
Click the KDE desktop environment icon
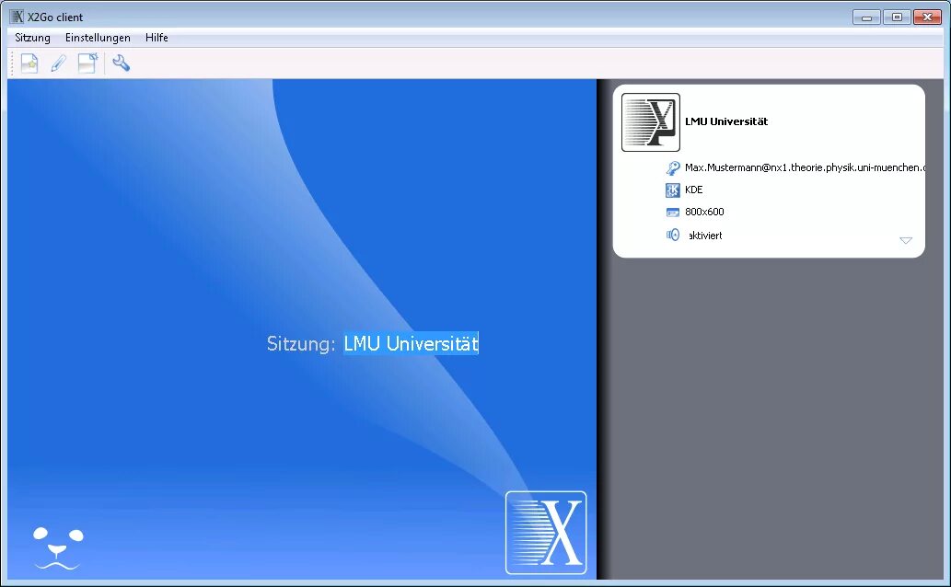pos(673,190)
